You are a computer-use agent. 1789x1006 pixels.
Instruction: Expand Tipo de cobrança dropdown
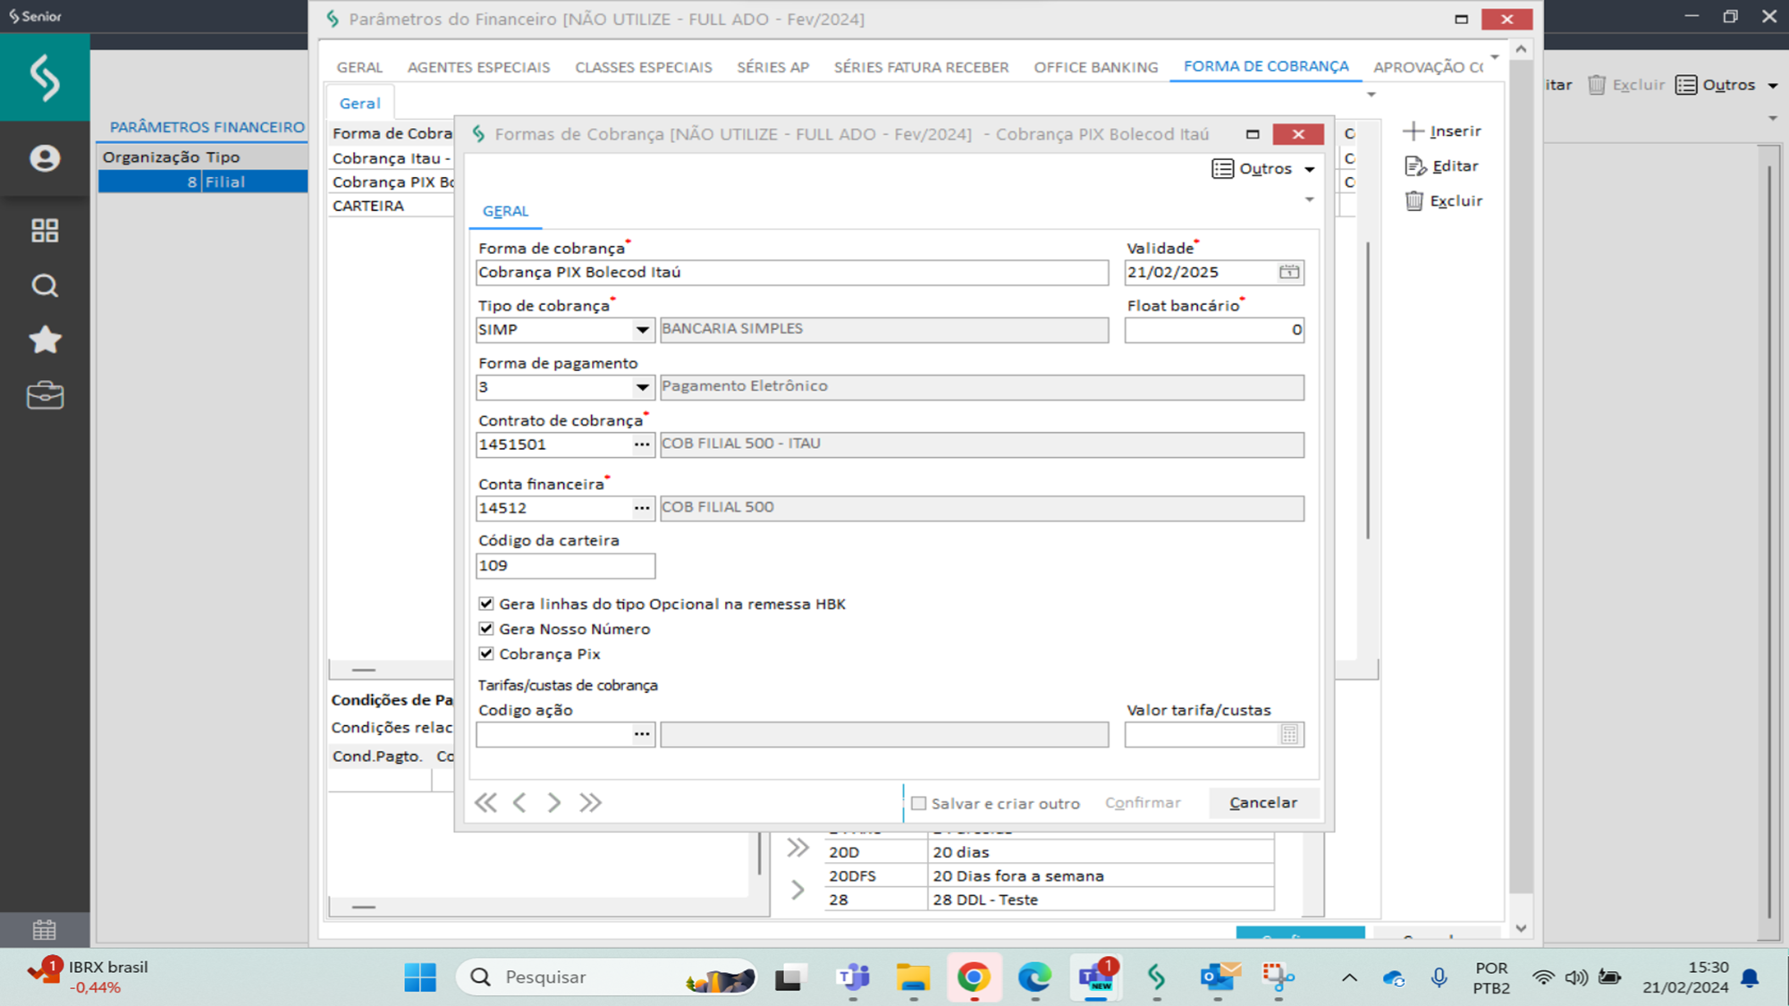click(x=642, y=330)
